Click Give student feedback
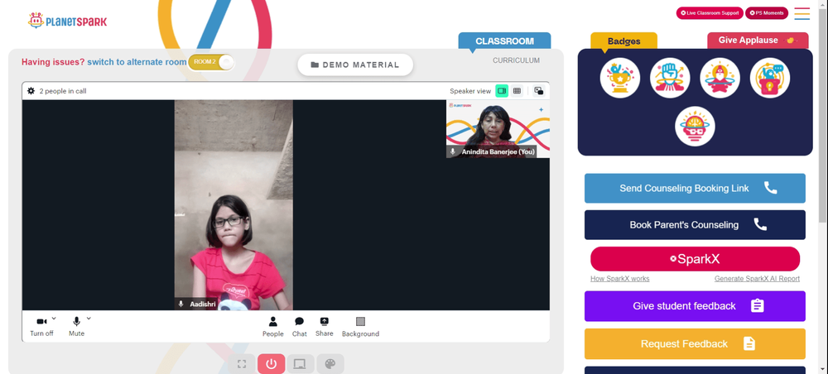This screenshot has width=828, height=374. 695,306
